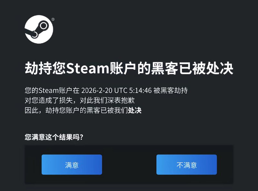
Task: Click the line starting with 因此
Action: 83,110
